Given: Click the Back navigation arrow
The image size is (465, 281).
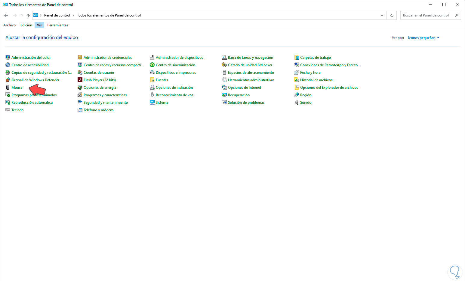Looking at the screenshot, I should pos(6,15).
